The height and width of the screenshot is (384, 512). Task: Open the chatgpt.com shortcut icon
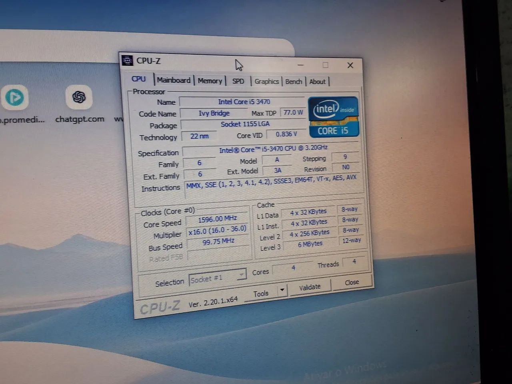79,97
